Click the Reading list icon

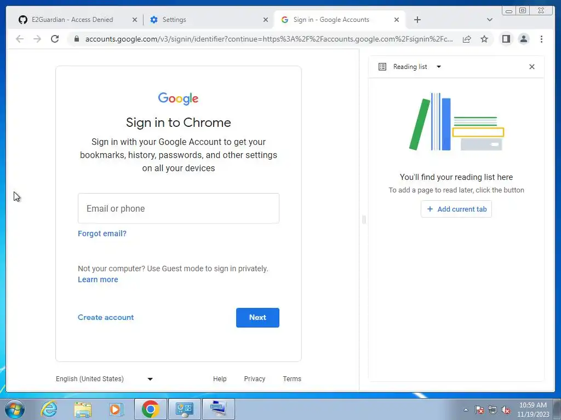382,67
